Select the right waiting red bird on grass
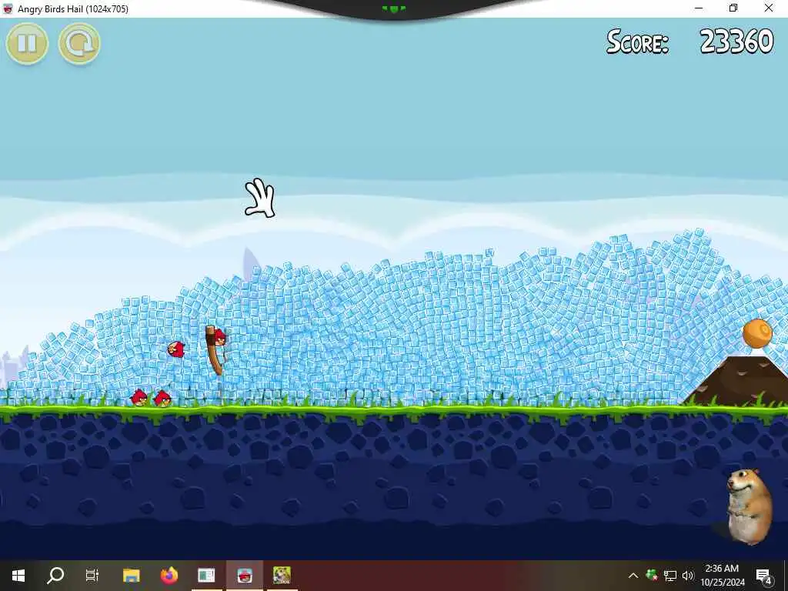The height and width of the screenshot is (591, 788). (162, 399)
